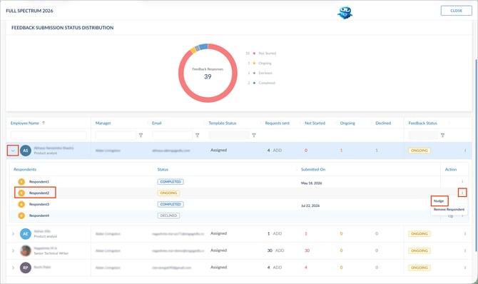The width and height of the screenshot is (478, 284).
Task: Focus the Manager filter field
Action: point(116,135)
